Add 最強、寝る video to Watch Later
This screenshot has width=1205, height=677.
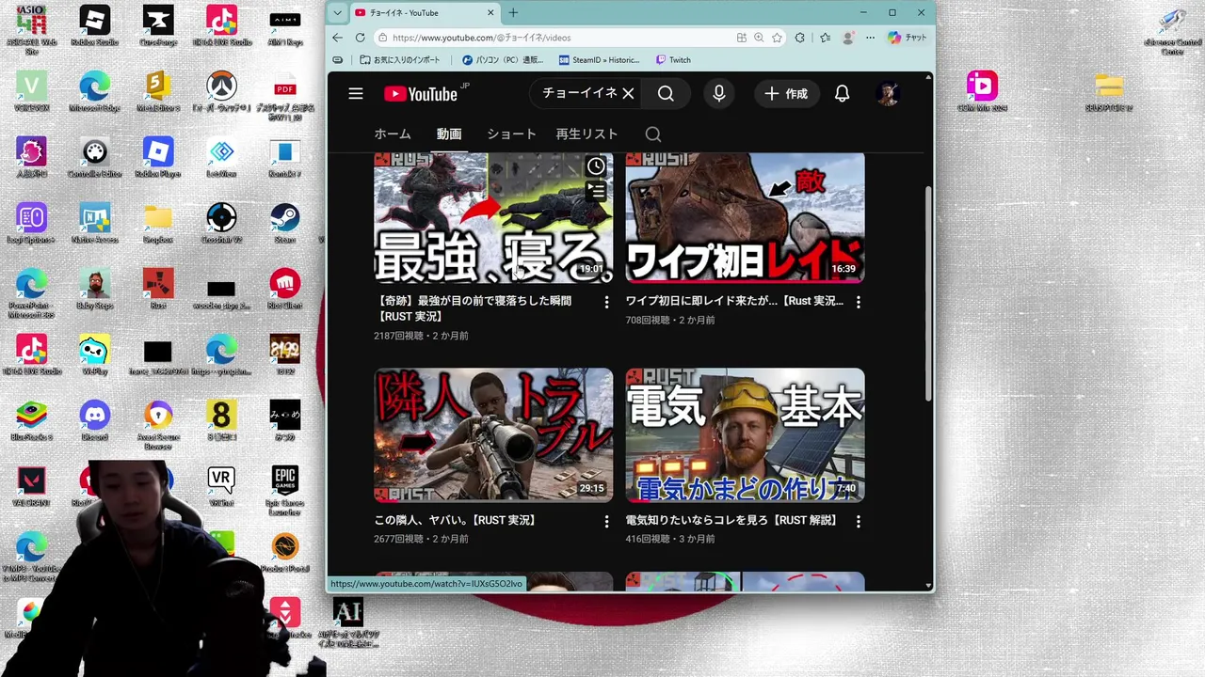tap(596, 167)
